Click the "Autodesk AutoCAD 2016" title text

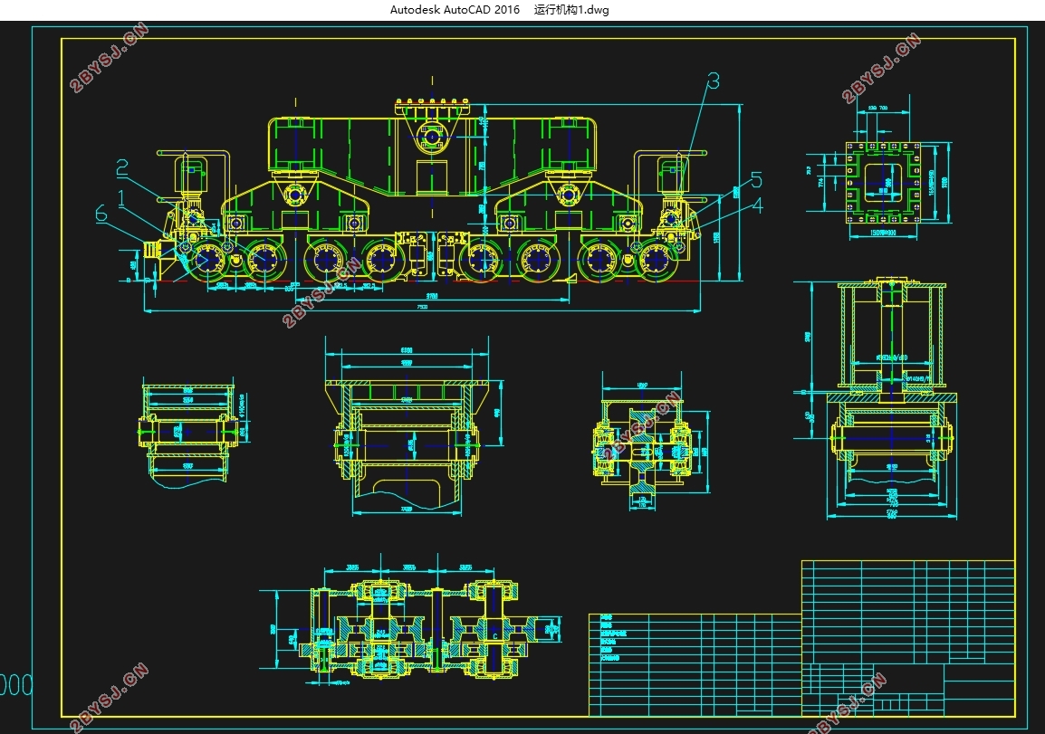click(455, 10)
